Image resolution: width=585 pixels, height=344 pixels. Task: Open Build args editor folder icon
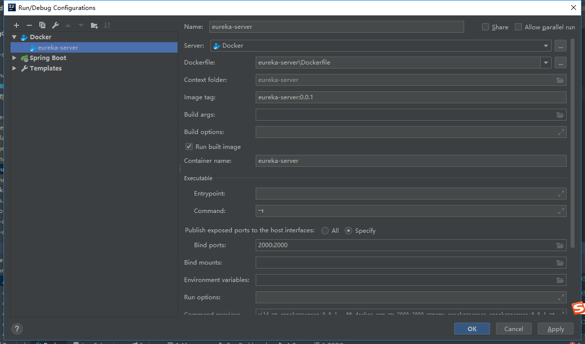point(560,115)
